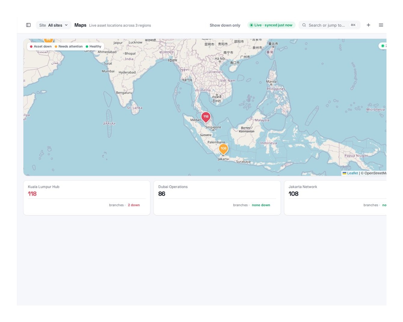Click the plus add icon
Image resolution: width=403 pixels, height=322 pixels.
coord(368,25)
